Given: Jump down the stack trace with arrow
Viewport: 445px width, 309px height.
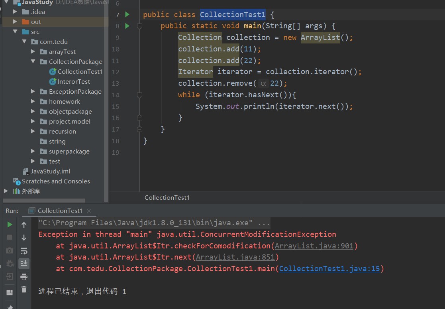Looking at the screenshot, I should (x=24, y=237).
